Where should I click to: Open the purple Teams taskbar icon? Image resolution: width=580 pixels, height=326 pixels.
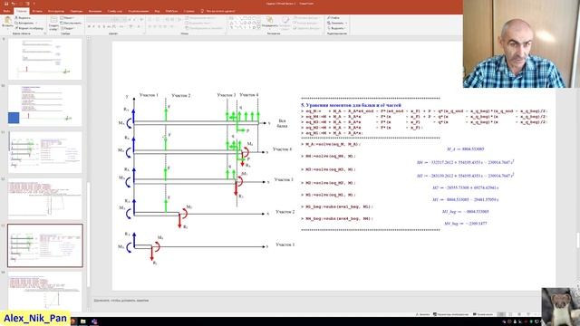click(94, 321)
